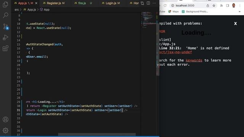The width and height of the screenshot is (244, 137).
Task: Select the App symbol breadcrumb
Action: coord(45,10)
